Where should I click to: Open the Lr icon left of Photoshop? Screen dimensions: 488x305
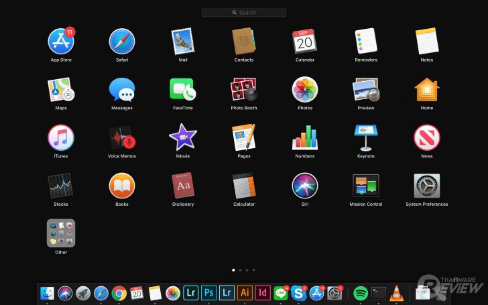(191, 293)
